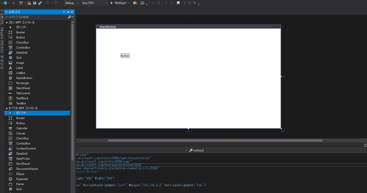Focus the toolbox search field

point(36,17)
